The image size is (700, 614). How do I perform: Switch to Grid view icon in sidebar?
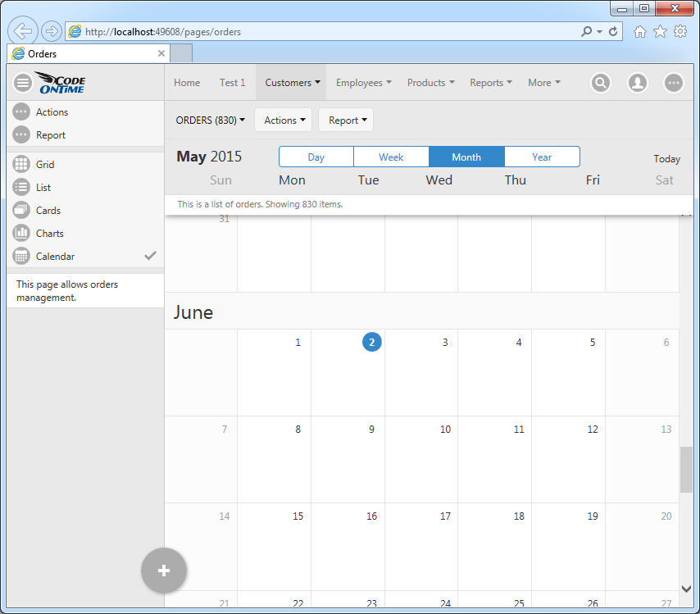[21, 164]
